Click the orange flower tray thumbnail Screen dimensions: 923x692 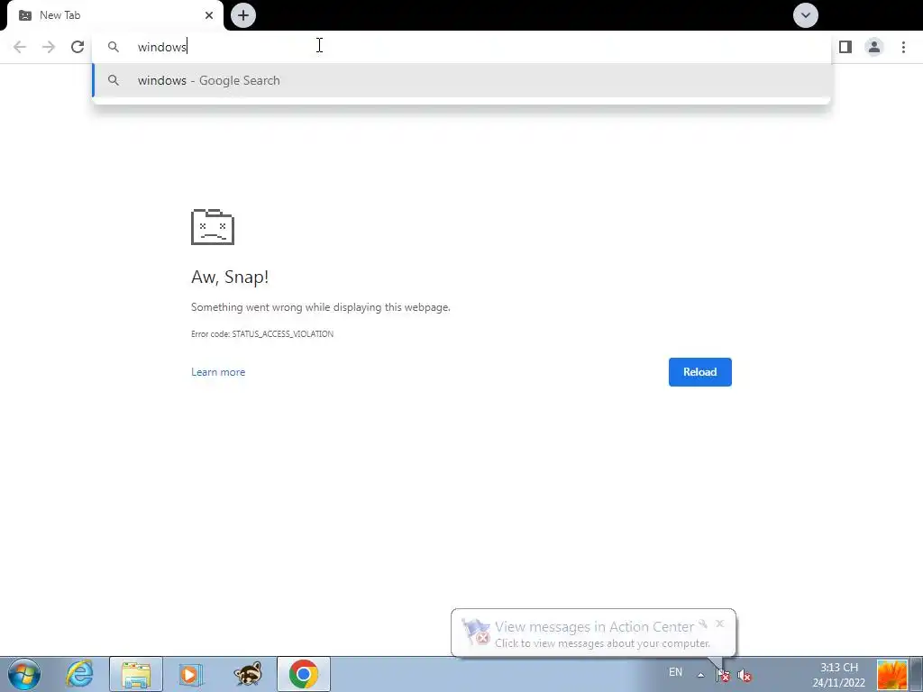coord(891,674)
